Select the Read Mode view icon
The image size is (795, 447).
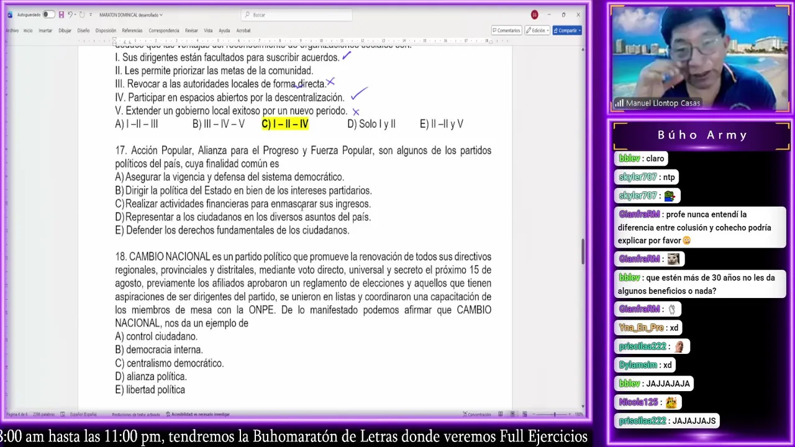501,414
